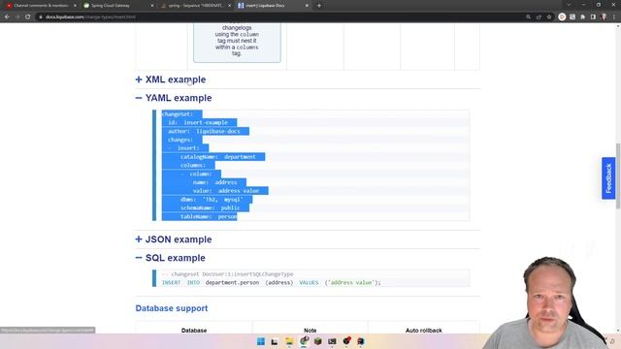This screenshot has height=349, width=621.
Task: Click the 'value: address value' YAML line
Action: pyautogui.click(x=226, y=191)
